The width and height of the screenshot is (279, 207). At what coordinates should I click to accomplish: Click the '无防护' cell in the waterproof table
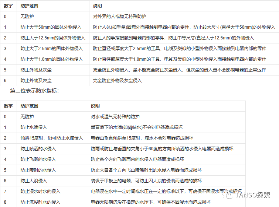pyautogui.click(x=27, y=117)
